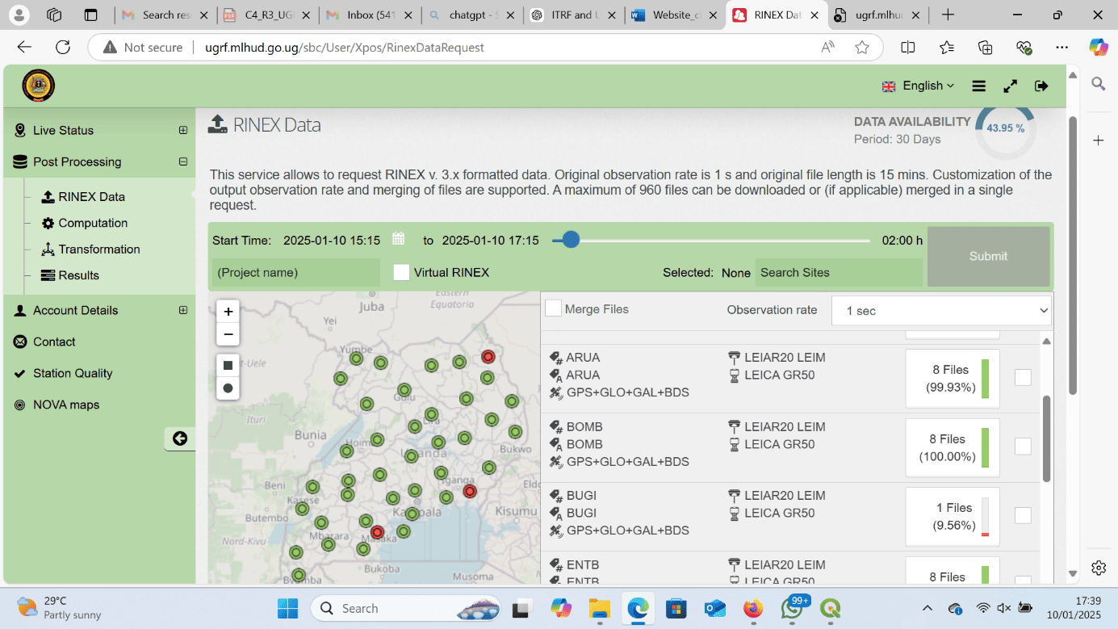Check the Merge Files option
The width and height of the screenshot is (1118, 629).
point(553,308)
